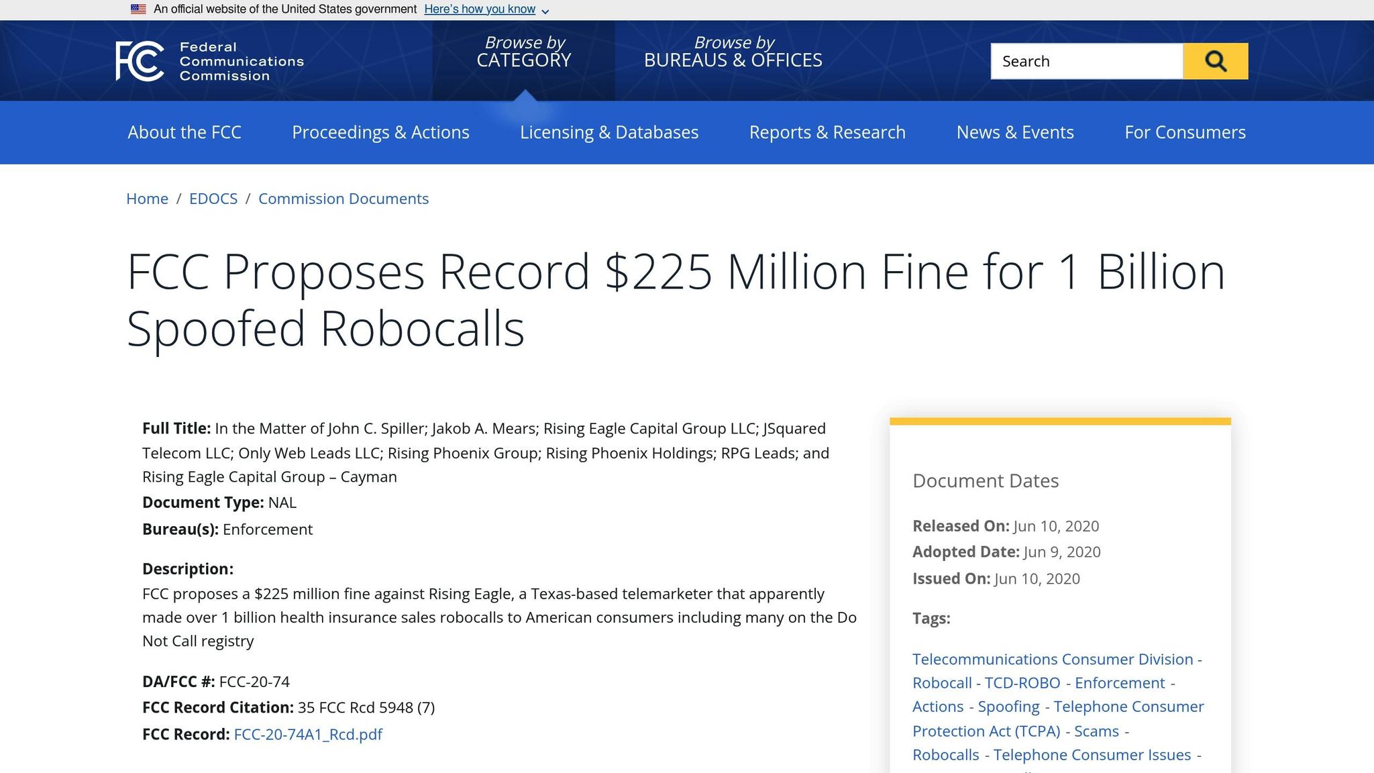Image resolution: width=1374 pixels, height=773 pixels.
Task: Open the TCD-ROBO tag link
Action: click(1022, 682)
